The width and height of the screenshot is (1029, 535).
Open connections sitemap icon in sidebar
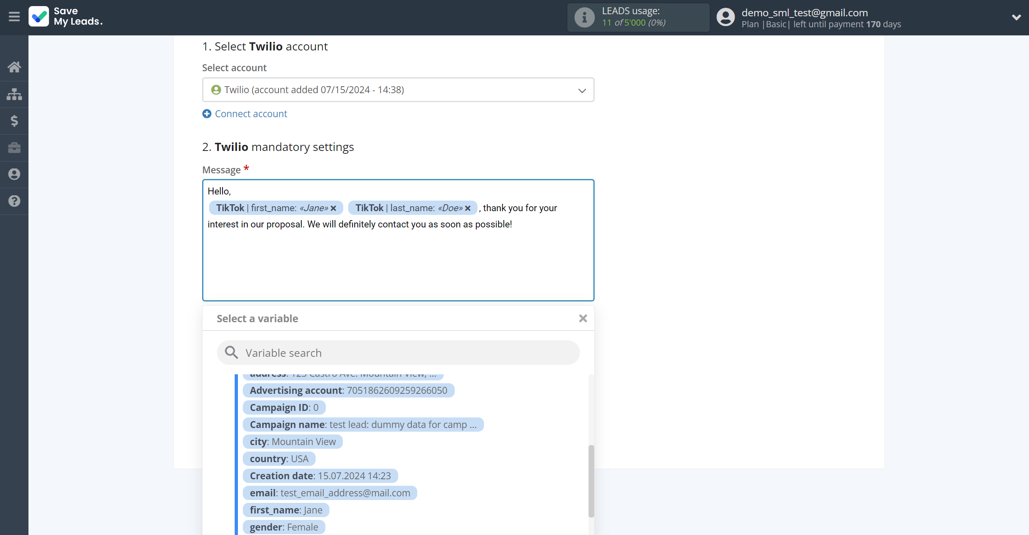[14, 94]
